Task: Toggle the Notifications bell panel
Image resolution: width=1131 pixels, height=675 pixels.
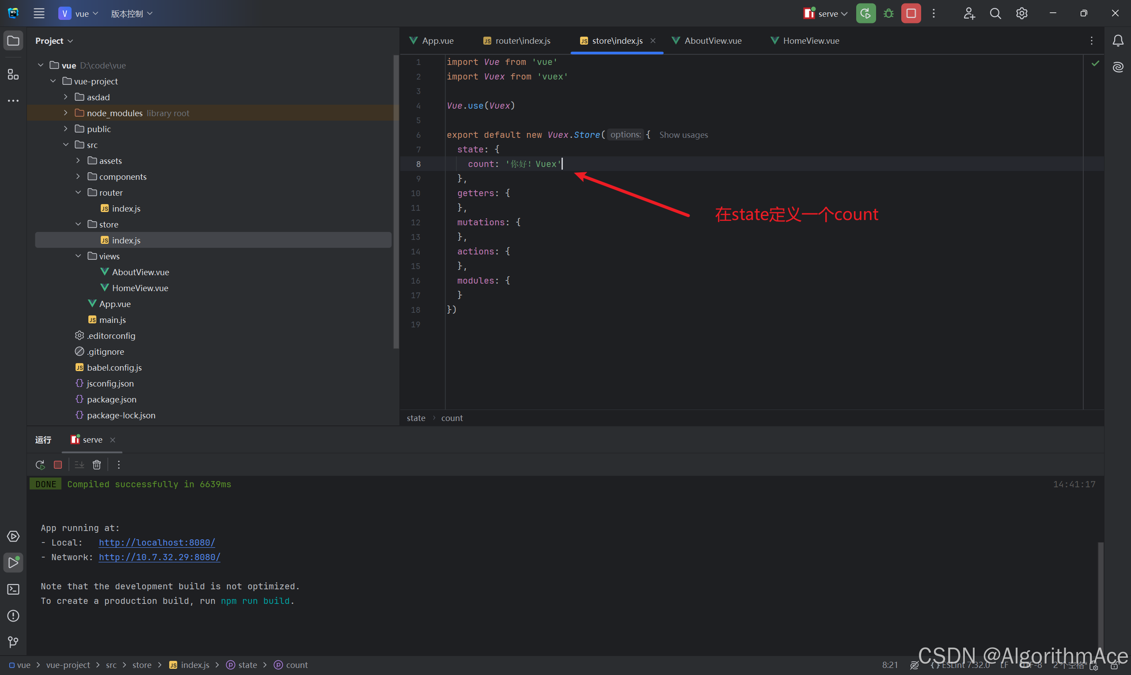Action: pos(1118,41)
